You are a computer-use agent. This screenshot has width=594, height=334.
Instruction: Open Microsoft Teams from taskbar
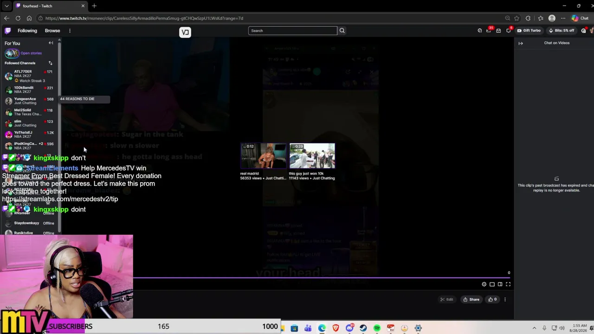click(x=308, y=328)
